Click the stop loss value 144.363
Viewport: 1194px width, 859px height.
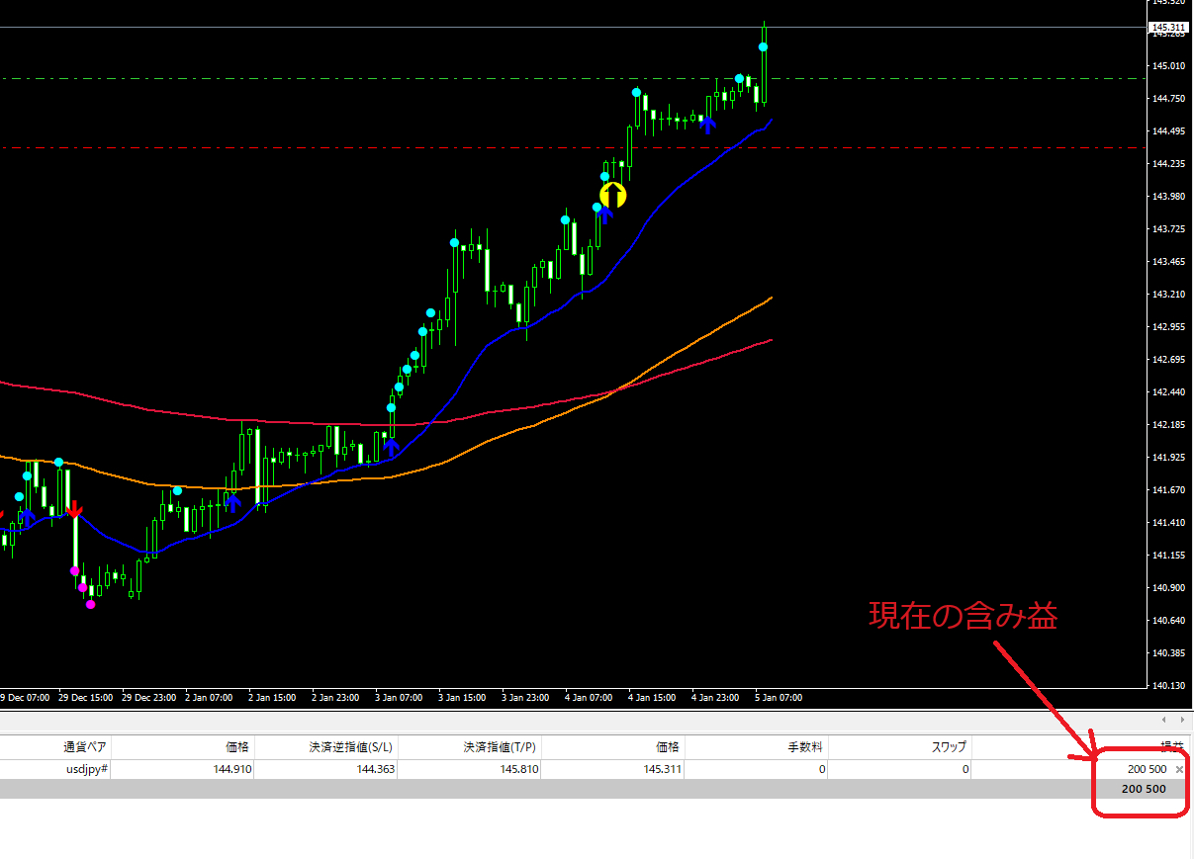click(x=376, y=769)
